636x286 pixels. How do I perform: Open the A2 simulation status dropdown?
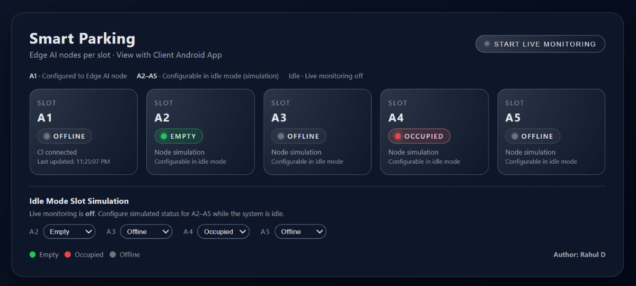[x=69, y=231]
